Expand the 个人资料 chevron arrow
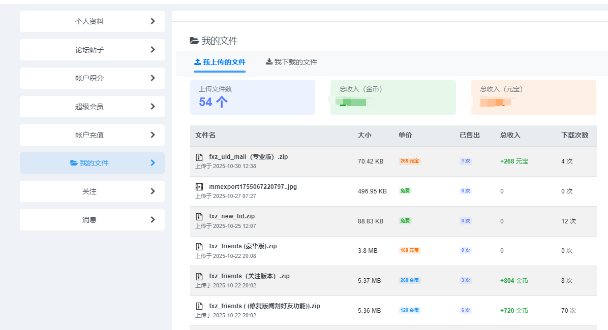 [153, 21]
